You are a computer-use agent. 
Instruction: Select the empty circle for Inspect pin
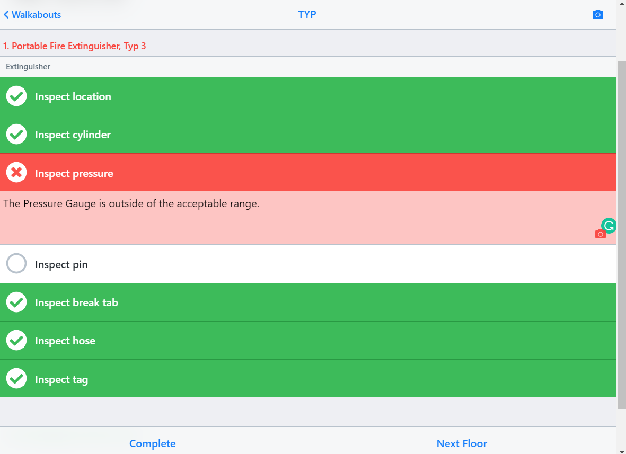pyautogui.click(x=16, y=263)
